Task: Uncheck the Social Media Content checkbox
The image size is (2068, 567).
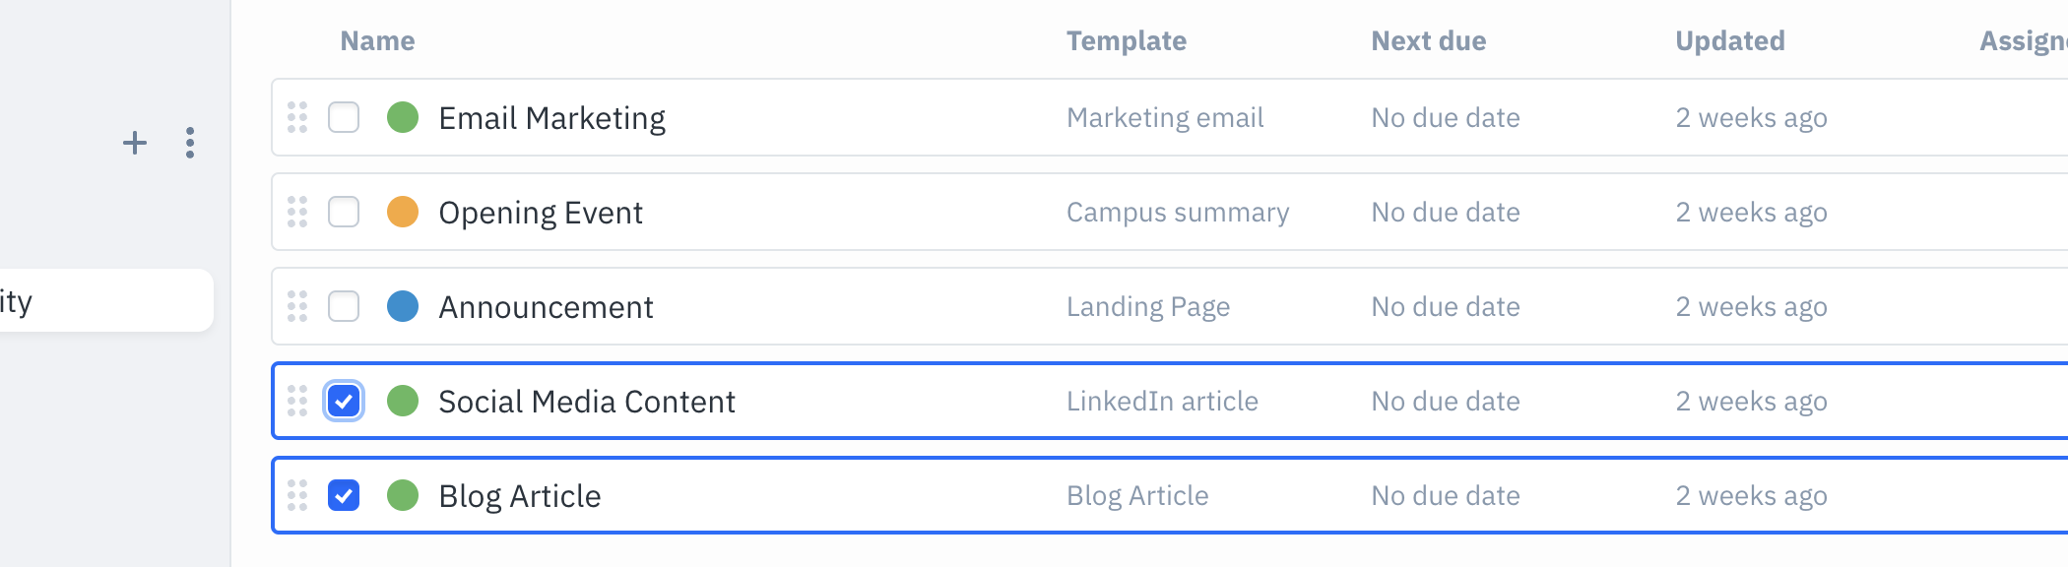Action: [343, 401]
